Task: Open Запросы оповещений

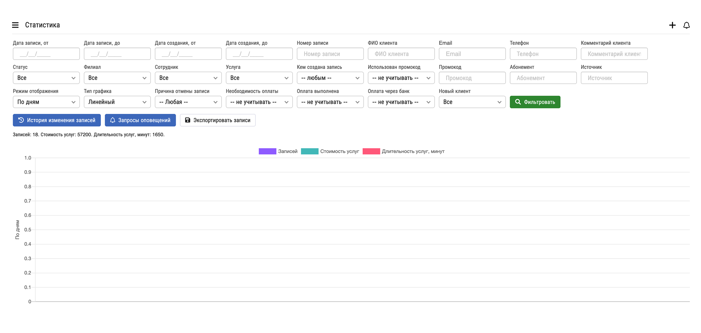Action: point(140,120)
